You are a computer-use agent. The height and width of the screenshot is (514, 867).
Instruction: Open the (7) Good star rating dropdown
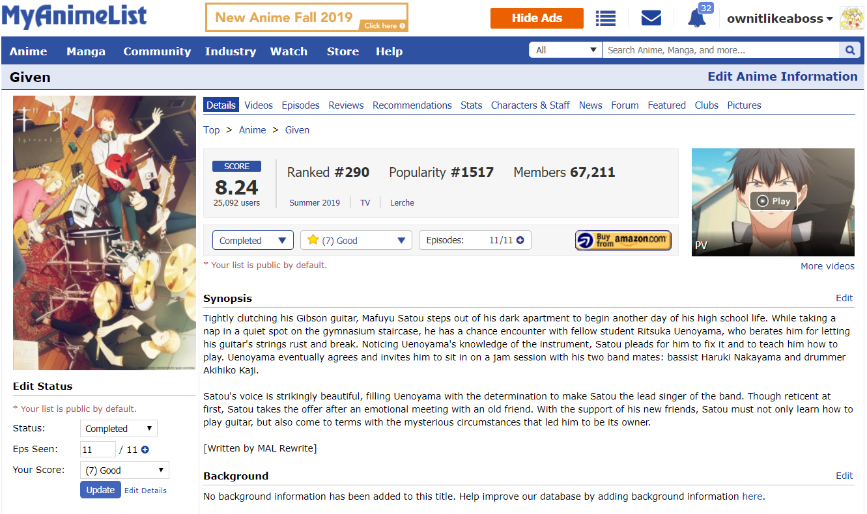coord(356,240)
